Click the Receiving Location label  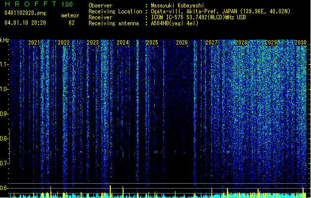[x=115, y=11]
